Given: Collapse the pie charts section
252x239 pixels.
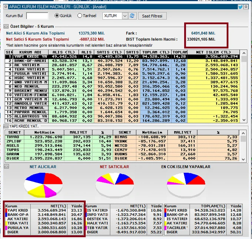Looking at the screenshot, I should 6,166.
